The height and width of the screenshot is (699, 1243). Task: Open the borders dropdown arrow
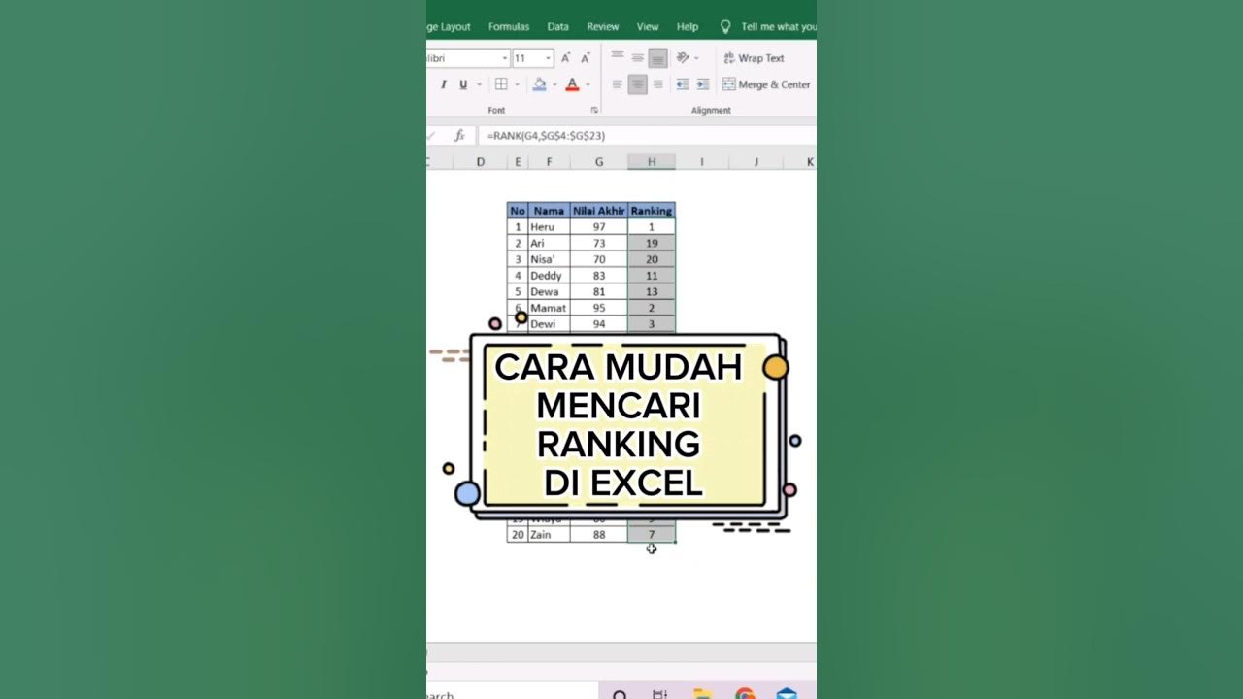coord(517,85)
